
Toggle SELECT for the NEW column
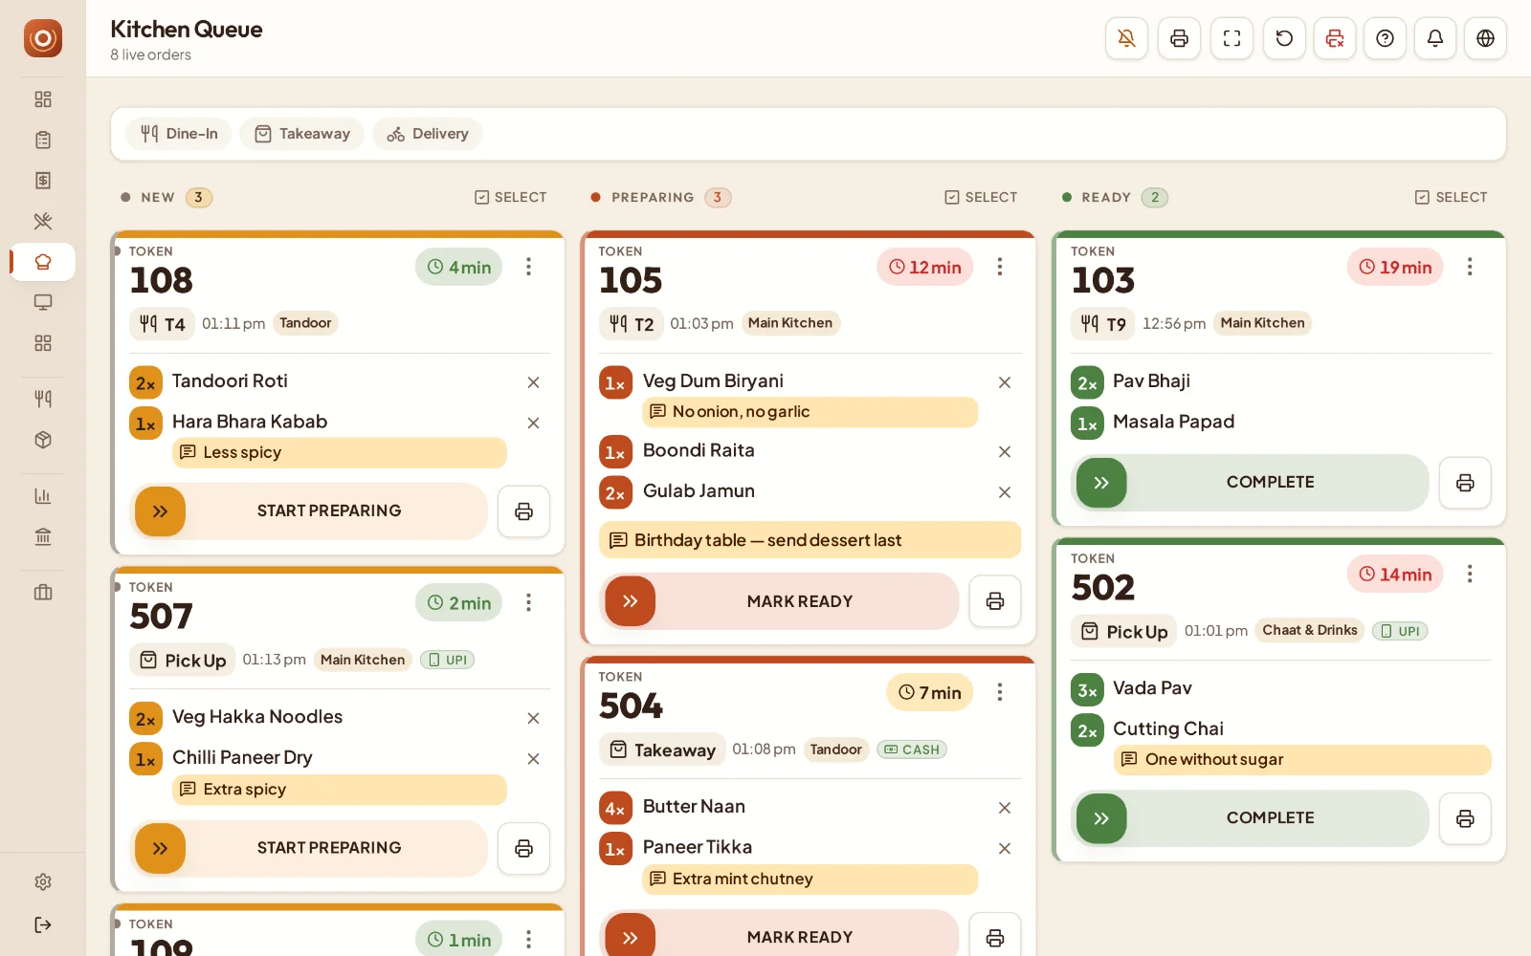tap(511, 197)
